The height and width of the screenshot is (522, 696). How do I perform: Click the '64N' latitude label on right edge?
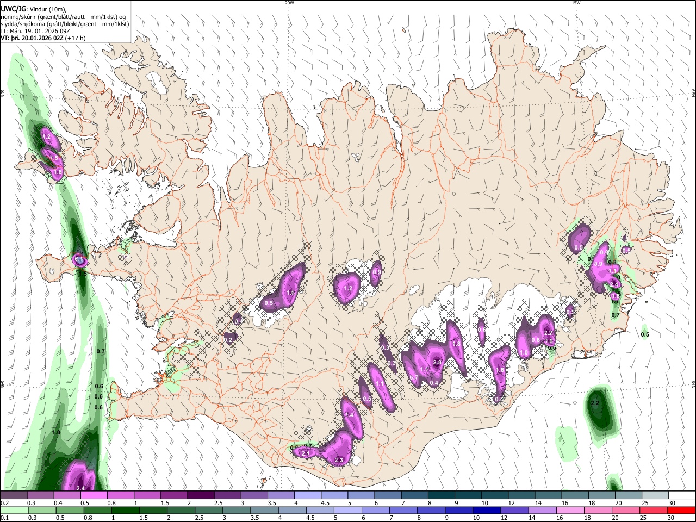693,384
